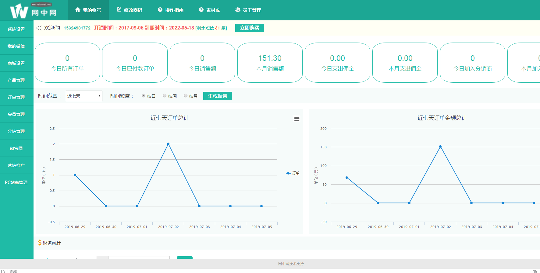
Task: Click the 近七天订单金额总计 chart title
Action: (442, 118)
